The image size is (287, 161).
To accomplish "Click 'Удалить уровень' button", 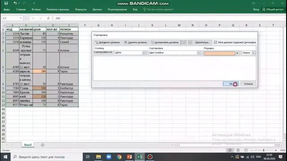I will [x=135, y=42].
